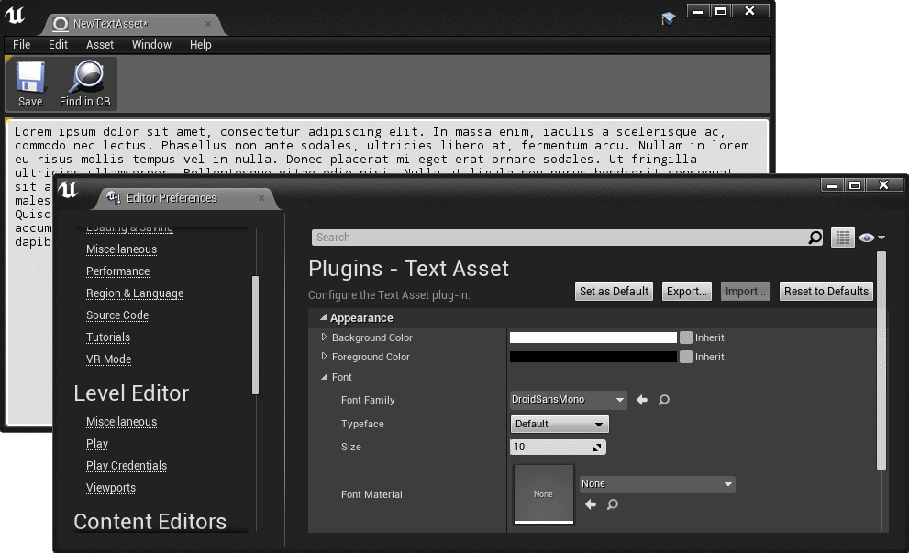Click the black Foreground Color swatch
909x553 pixels.
(x=593, y=357)
